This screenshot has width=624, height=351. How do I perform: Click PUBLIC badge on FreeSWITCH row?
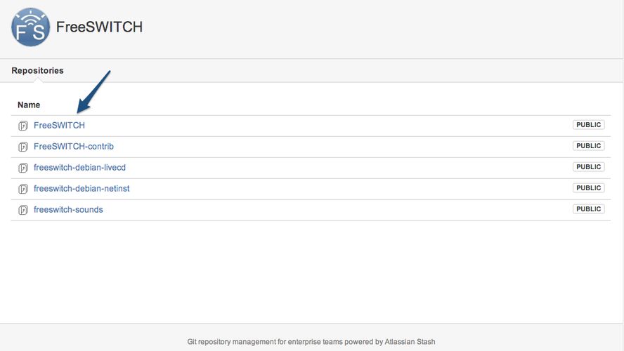tap(588, 125)
